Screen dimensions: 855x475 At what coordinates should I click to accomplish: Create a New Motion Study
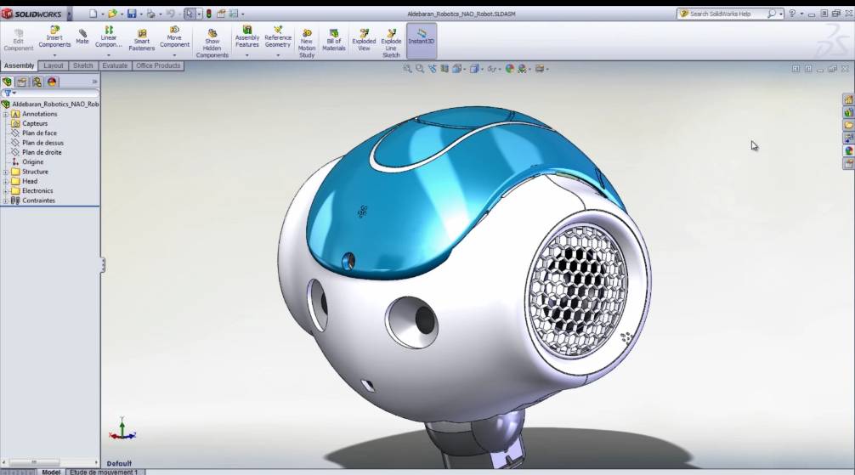click(x=307, y=39)
